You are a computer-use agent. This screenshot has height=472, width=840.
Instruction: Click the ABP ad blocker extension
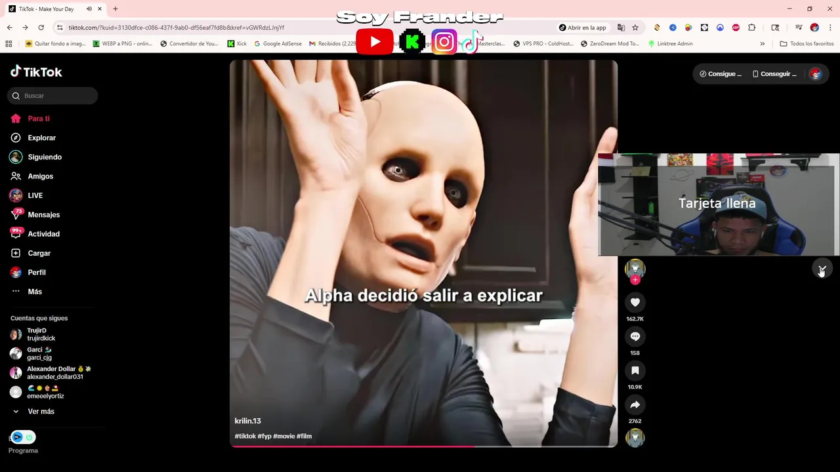(x=736, y=28)
